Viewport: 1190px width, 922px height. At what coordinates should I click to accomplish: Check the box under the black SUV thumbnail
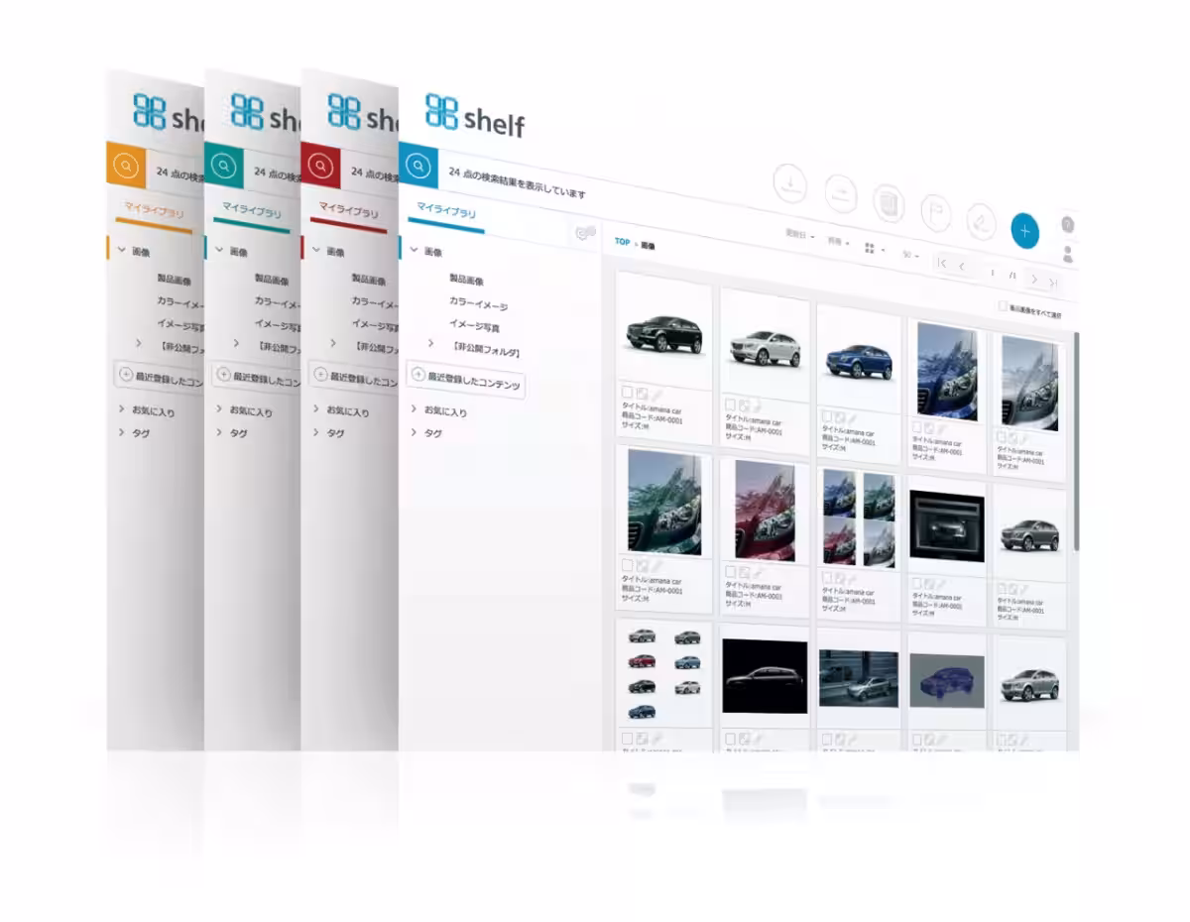point(627,394)
